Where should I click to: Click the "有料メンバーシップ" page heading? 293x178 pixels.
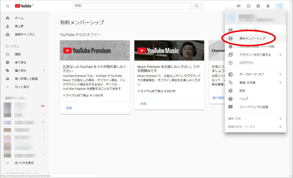pyautogui.click(x=82, y=23)
